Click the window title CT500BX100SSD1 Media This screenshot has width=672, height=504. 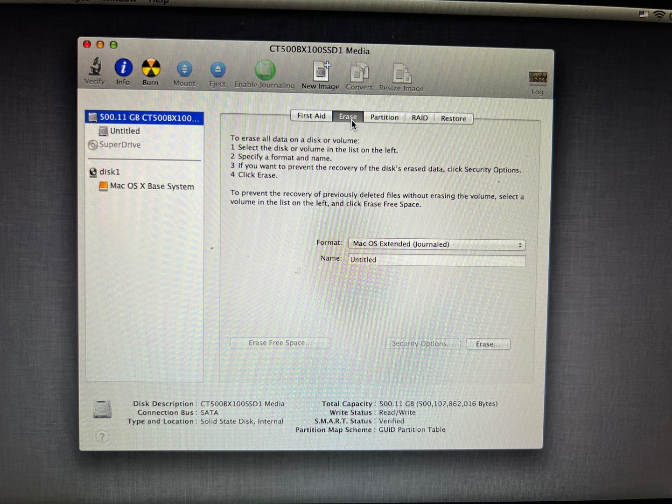pyautogui.click(x=320, y=50)
